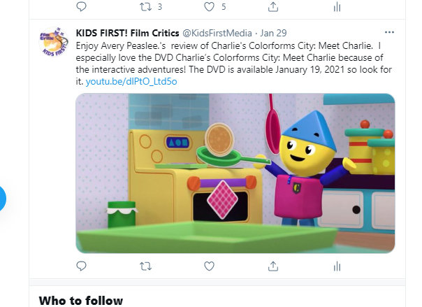Share the previous tweet at top
422x307 pixels.
pyautogui.click(x=273, y=7)
